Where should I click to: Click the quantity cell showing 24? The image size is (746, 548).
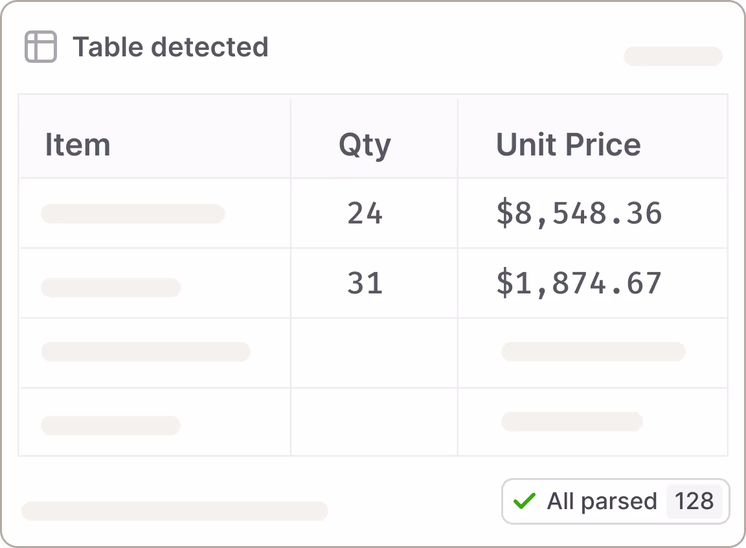coord(365,213)
